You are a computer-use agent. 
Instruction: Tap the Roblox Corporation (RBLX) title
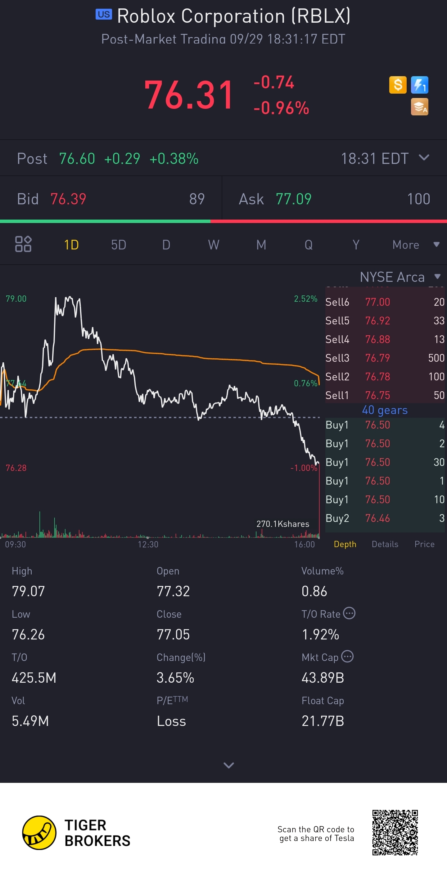pos(234,16)
